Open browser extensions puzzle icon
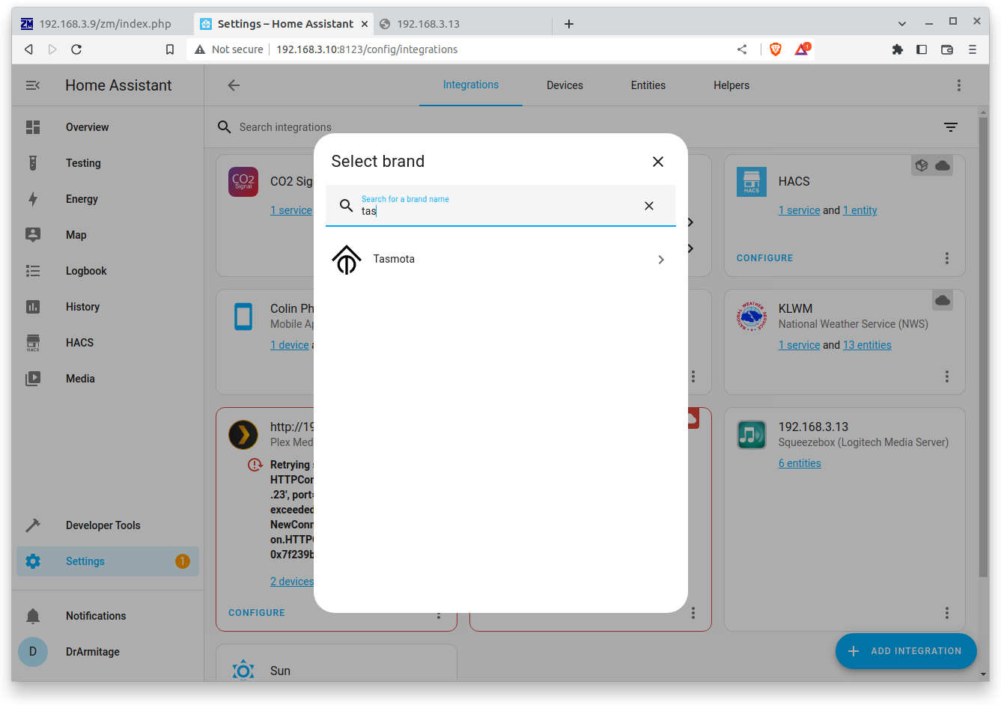This screenshot has width=1001, height=705. 897,49
